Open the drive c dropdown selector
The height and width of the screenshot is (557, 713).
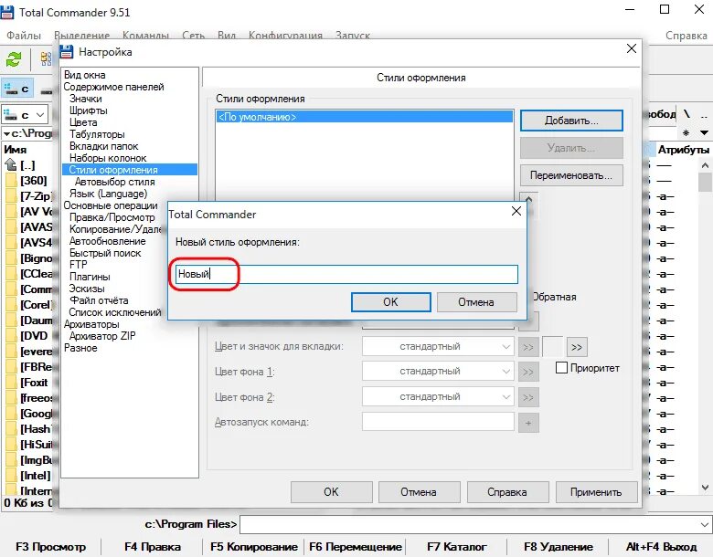click(x=40, y=115)
